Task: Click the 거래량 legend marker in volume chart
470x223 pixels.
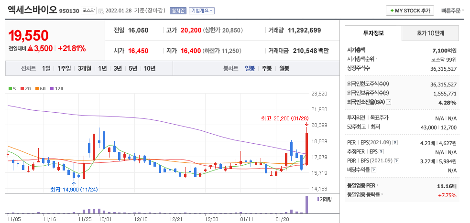Action: click(x=318, y=199)
